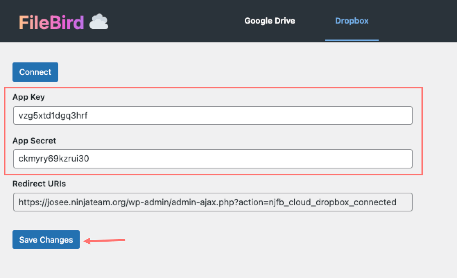Click the FileBird cloud icon
Image resolution: width=457 pixels, height=278 pixels.
click(99, 22)
